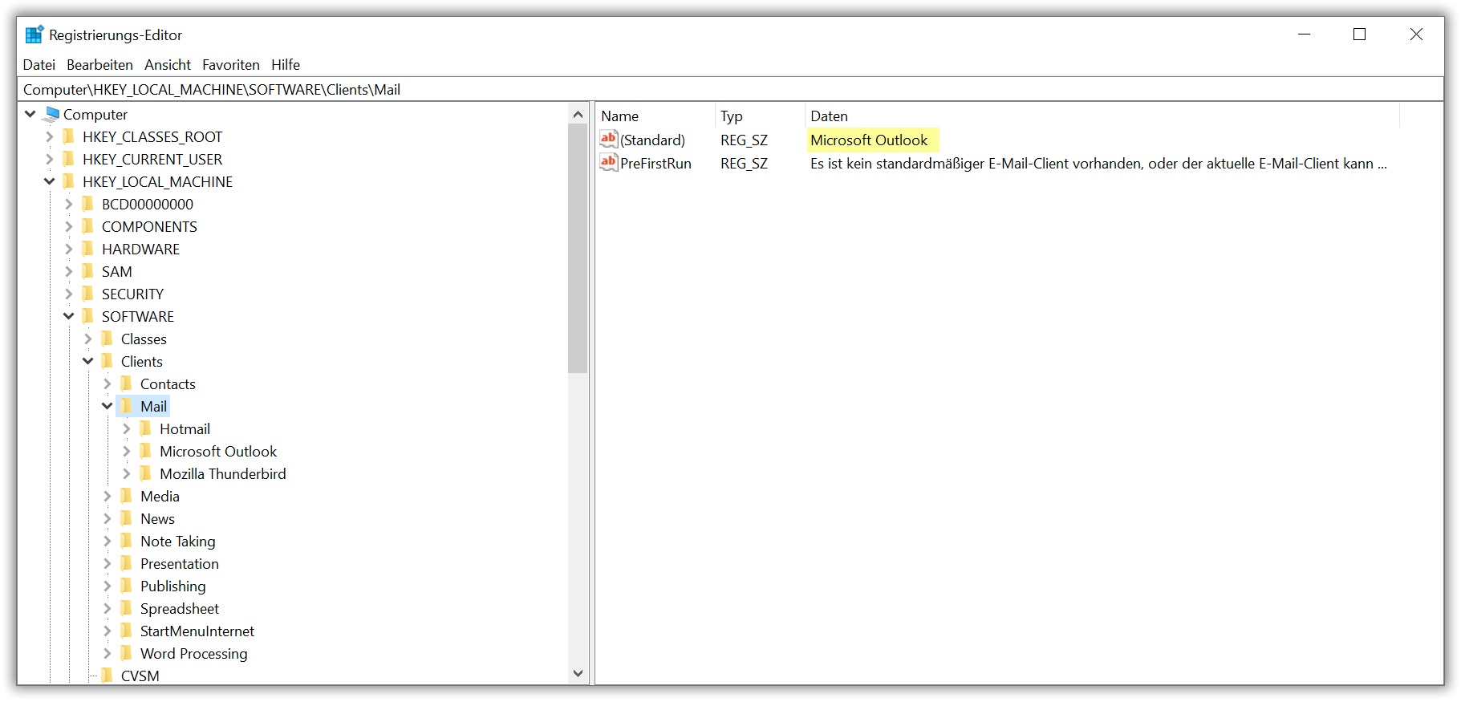Click the registry path address bar
This screenshot has width=1461, height=702.
click(x=730, y=89)
